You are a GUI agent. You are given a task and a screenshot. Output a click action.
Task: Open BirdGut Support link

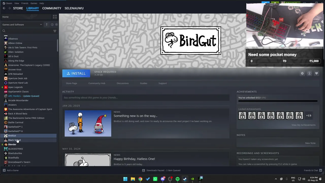tap(162, 83)
